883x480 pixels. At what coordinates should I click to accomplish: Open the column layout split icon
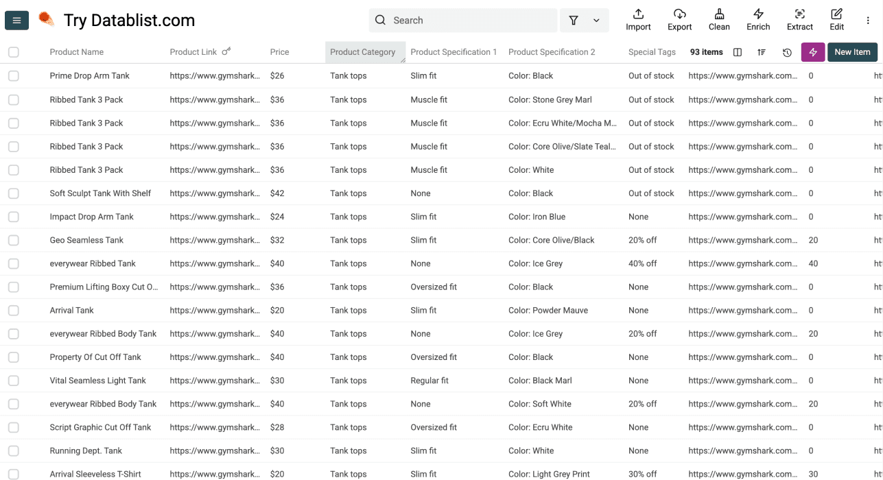(737, 52)
